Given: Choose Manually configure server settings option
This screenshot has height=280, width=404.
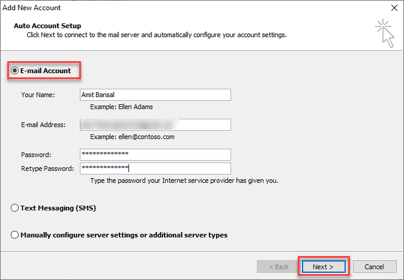Looking at the screenshot, I should click(14, 235).
